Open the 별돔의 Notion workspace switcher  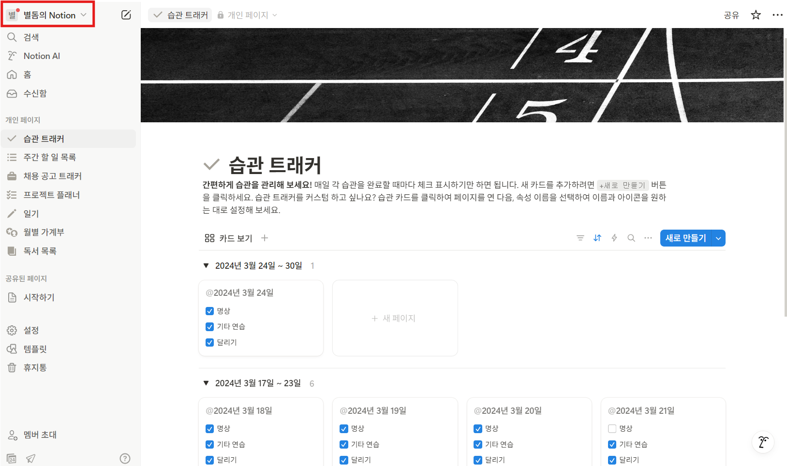tap(47, 15)
